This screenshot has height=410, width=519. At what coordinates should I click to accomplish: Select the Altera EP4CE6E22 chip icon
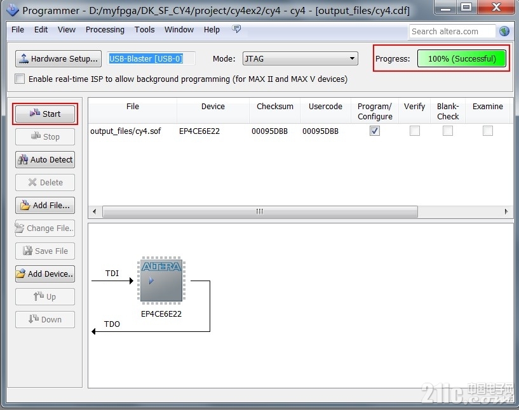point(161,281)
